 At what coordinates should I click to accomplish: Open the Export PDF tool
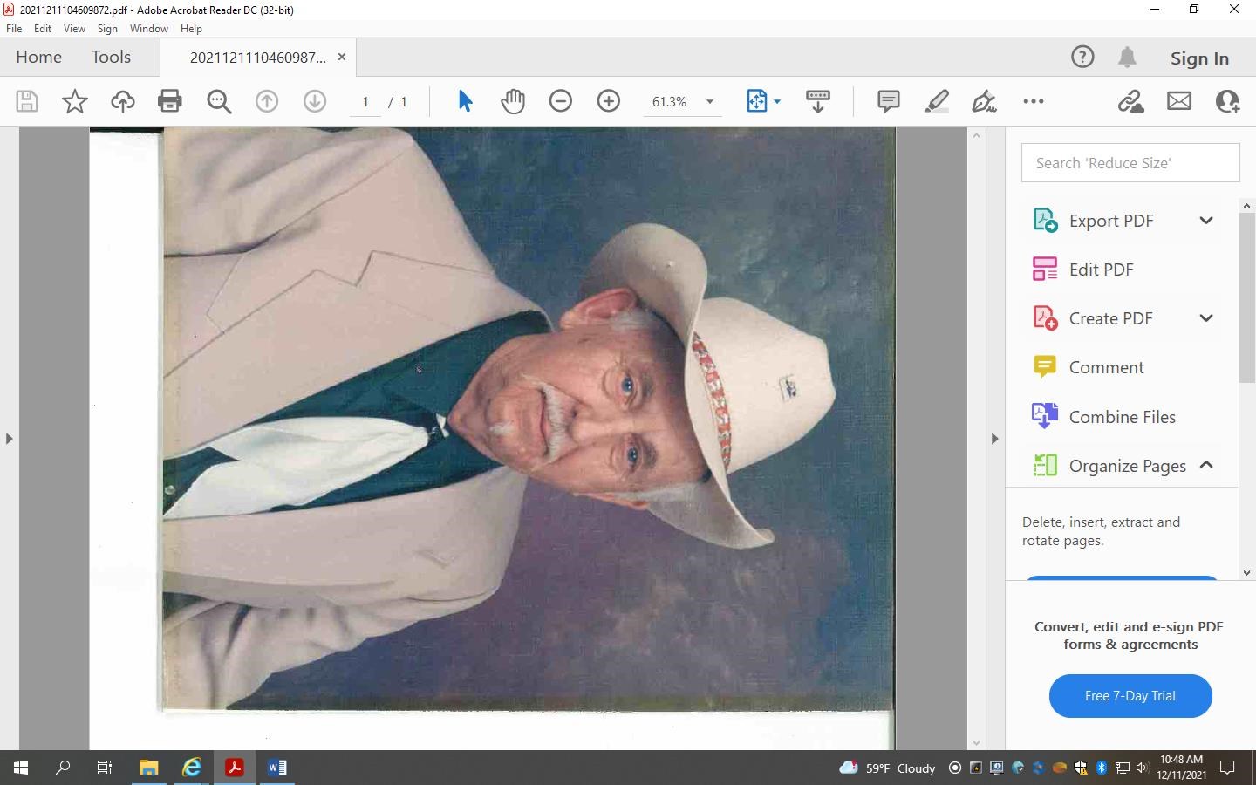click(1111, 220)
